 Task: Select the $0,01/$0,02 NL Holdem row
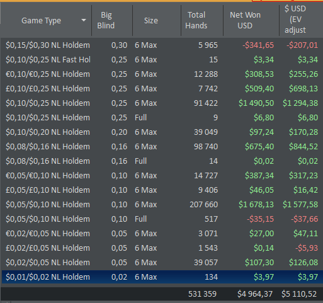[x=162, y=277]
